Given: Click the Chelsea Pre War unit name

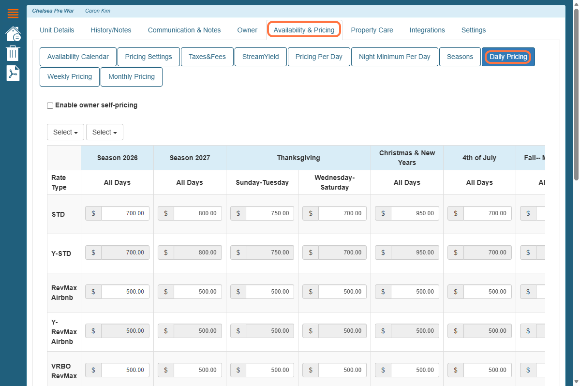Looking at the screenshot, I should click(x=53, y=11).
